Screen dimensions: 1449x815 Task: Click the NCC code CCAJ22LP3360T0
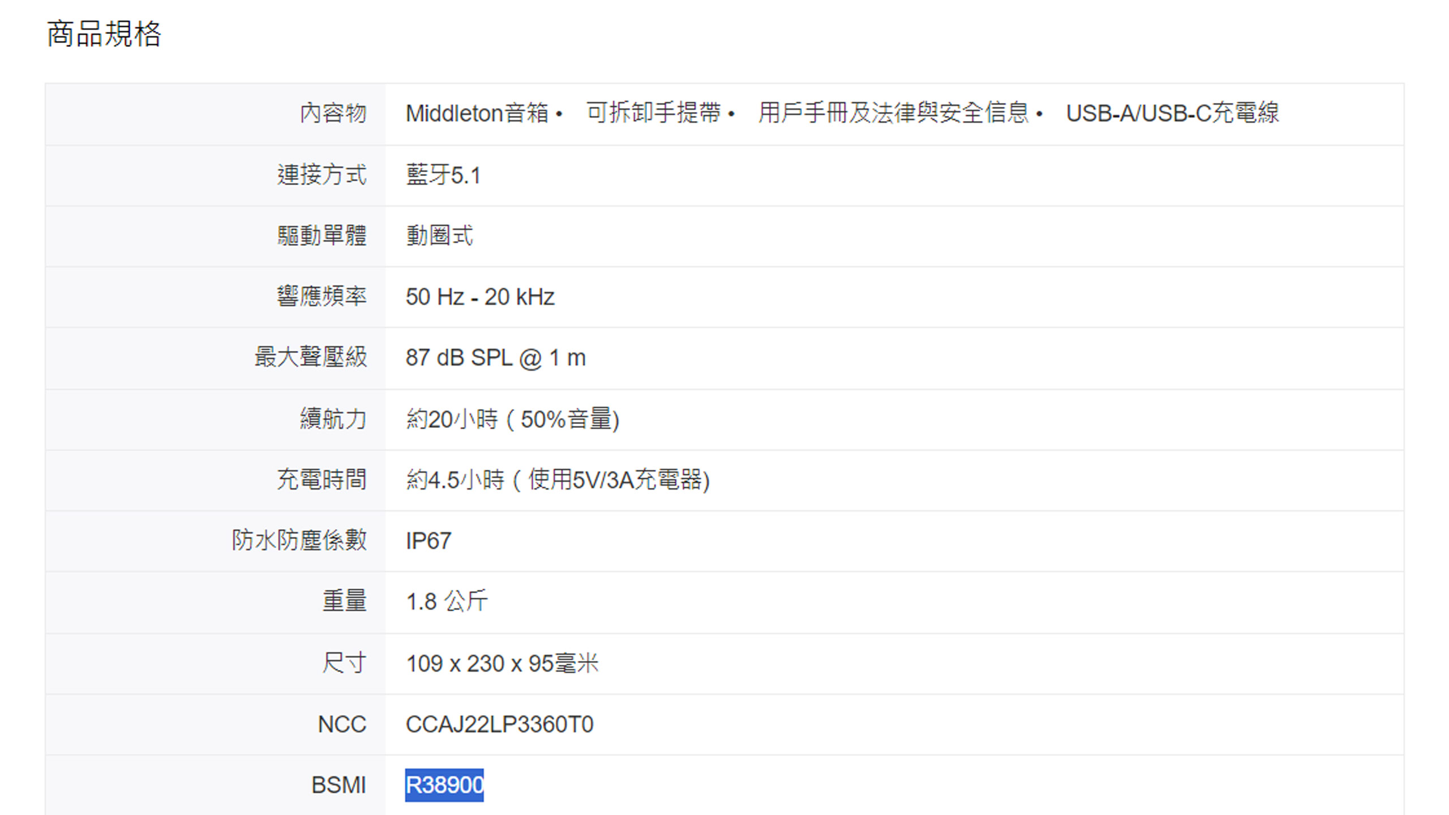(499, 724)
